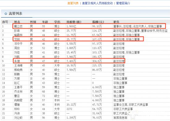Screen dimensions: 170x121
Task: Select the name 方媛 in row 13
Action: 17,79
